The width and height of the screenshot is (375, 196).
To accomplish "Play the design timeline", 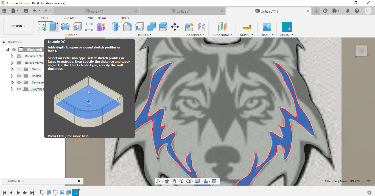I will click(x=18, y=193).
